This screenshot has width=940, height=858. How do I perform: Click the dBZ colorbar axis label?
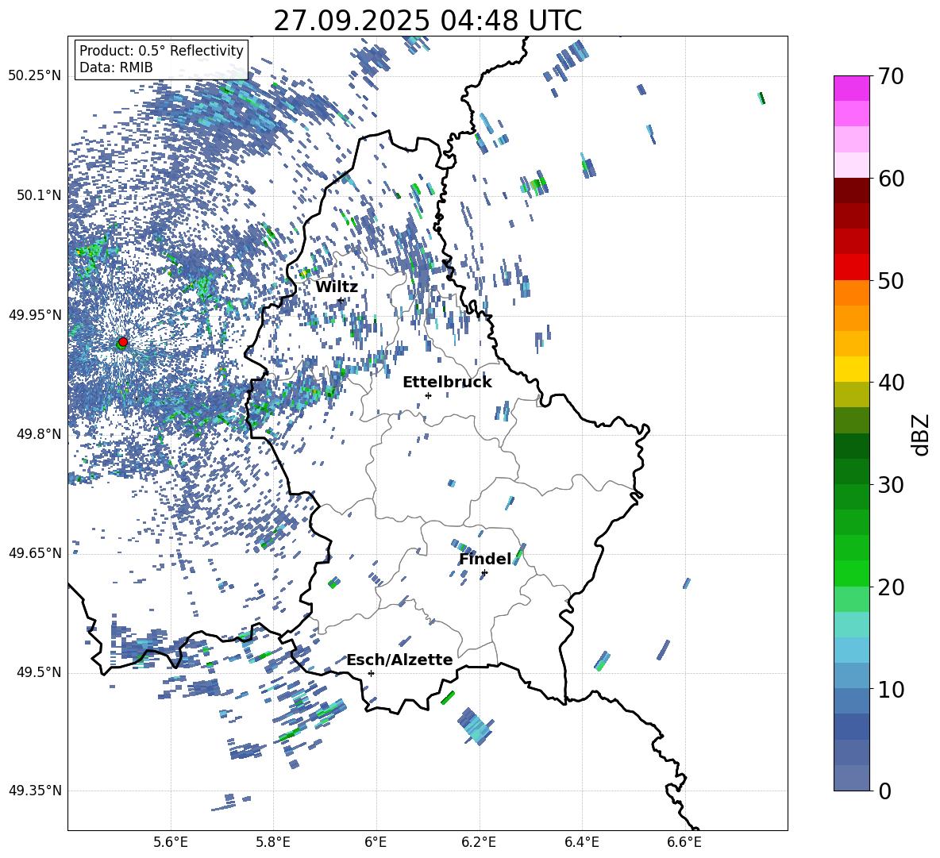920,435
